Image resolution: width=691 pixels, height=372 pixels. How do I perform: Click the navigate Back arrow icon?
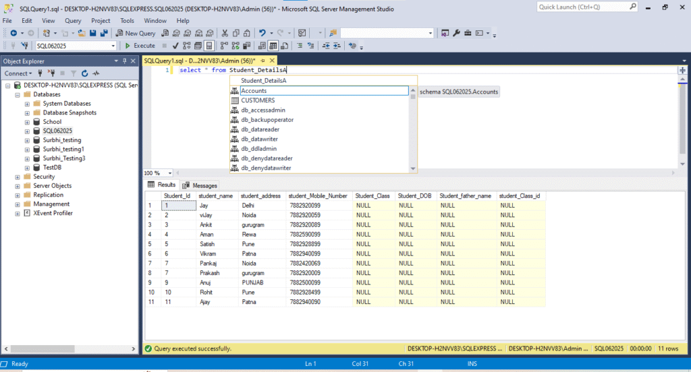tap(13, 33)
